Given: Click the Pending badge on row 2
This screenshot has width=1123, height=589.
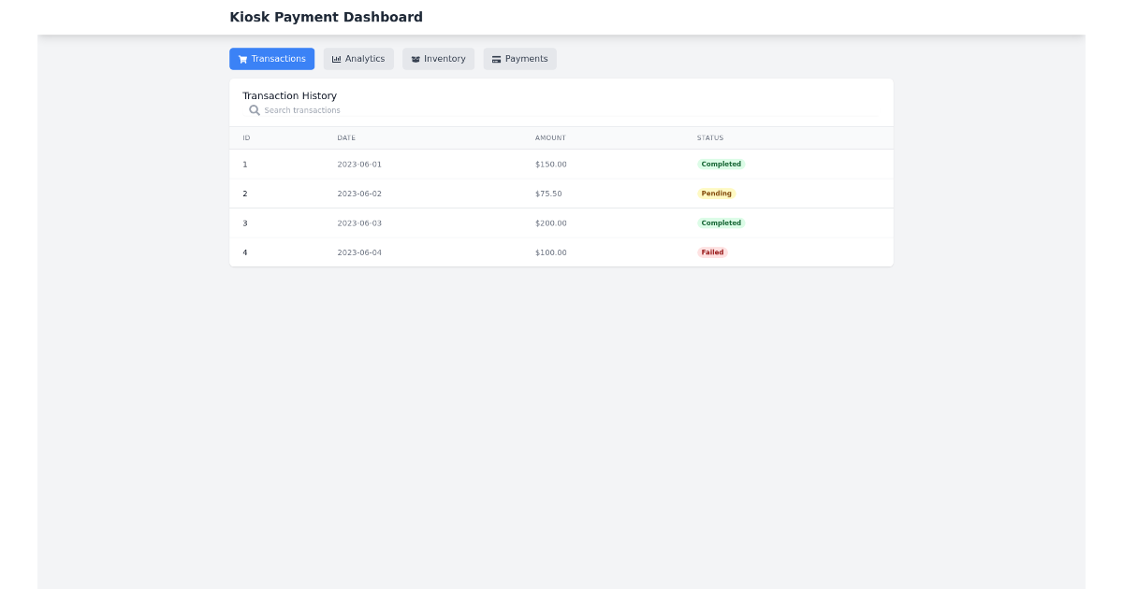Looking at the screenshot, I should tap(717, 194).
